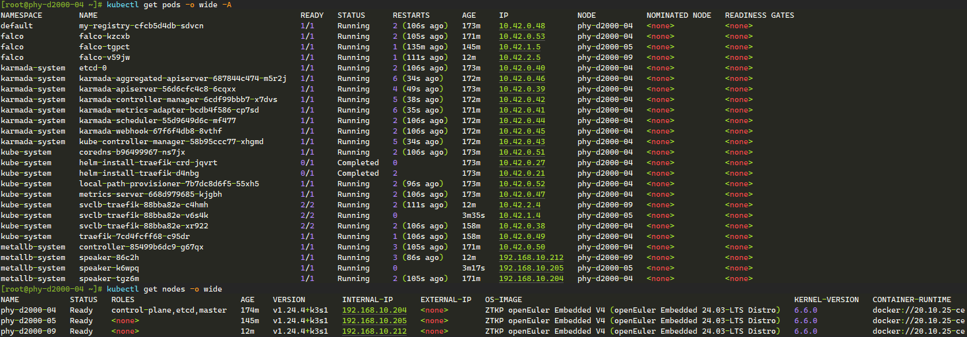This screenshot has height=337, width=967.
Task: Click the Completed status of helm-install-traefik-d4nbg
Action: pyautogui.click(x=358, y=173)
